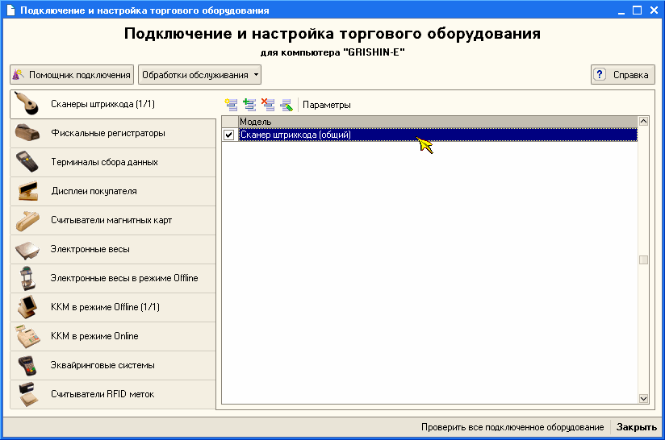
Task: Click the delete device icon with red X
Action: (268, 105)
